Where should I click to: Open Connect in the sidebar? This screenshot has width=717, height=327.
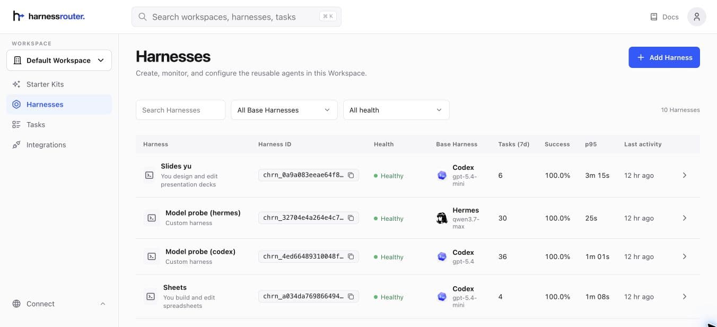(x=59, y=304)
